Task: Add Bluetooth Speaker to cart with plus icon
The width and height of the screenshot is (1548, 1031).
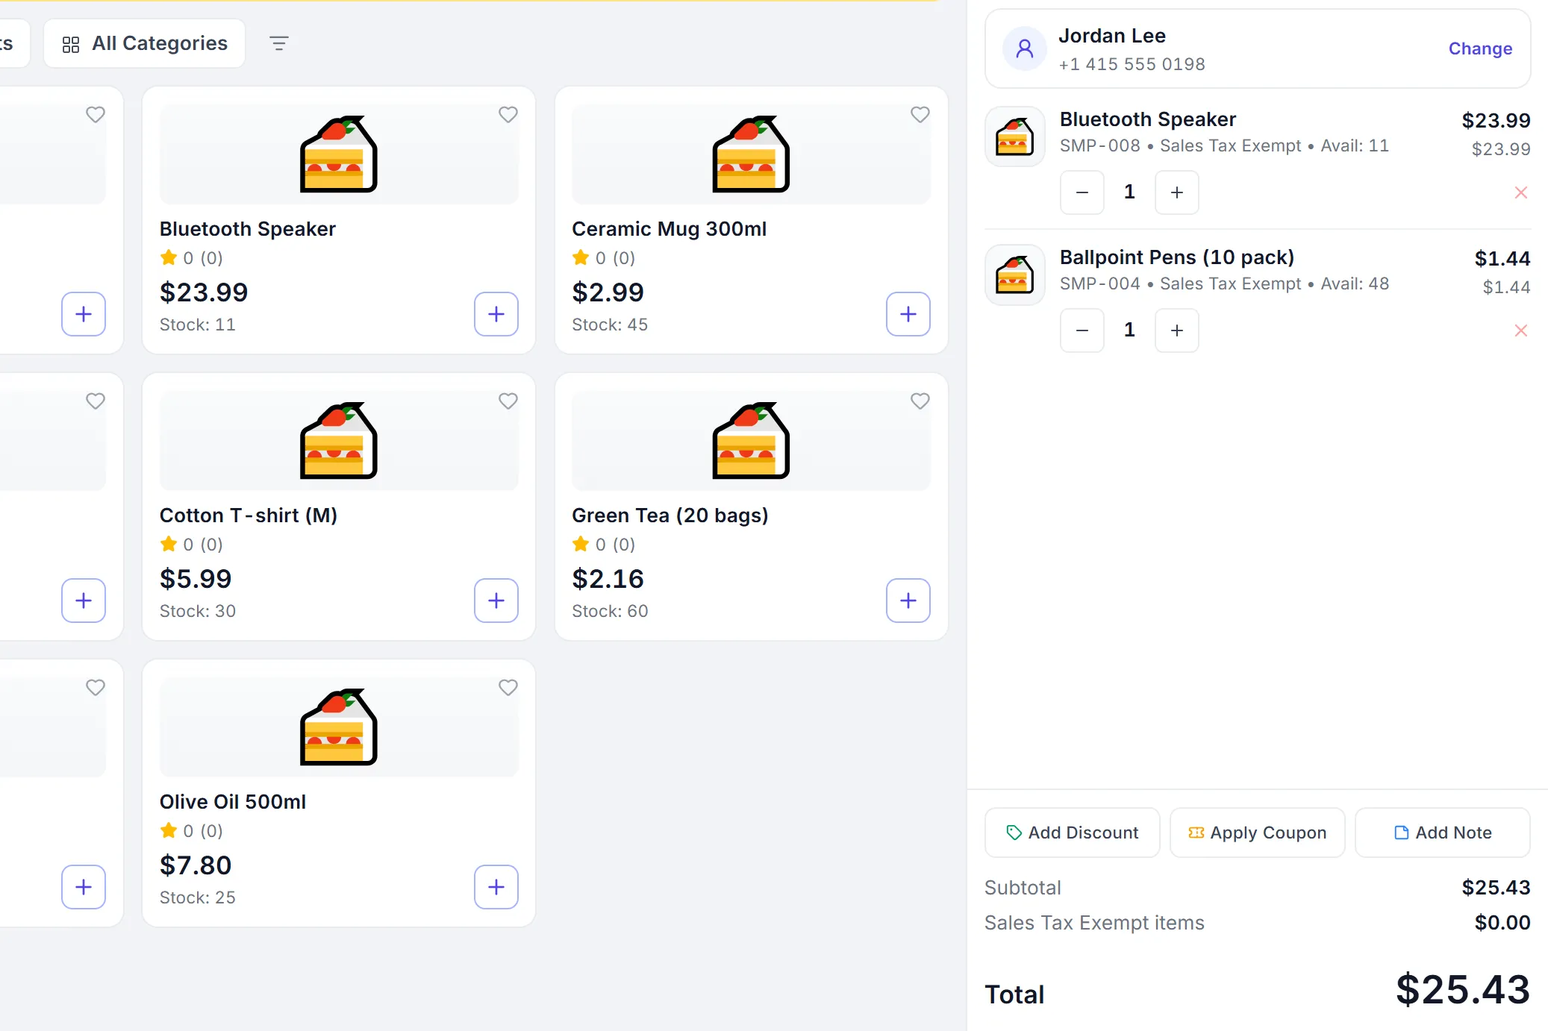Action: (496, 314)
